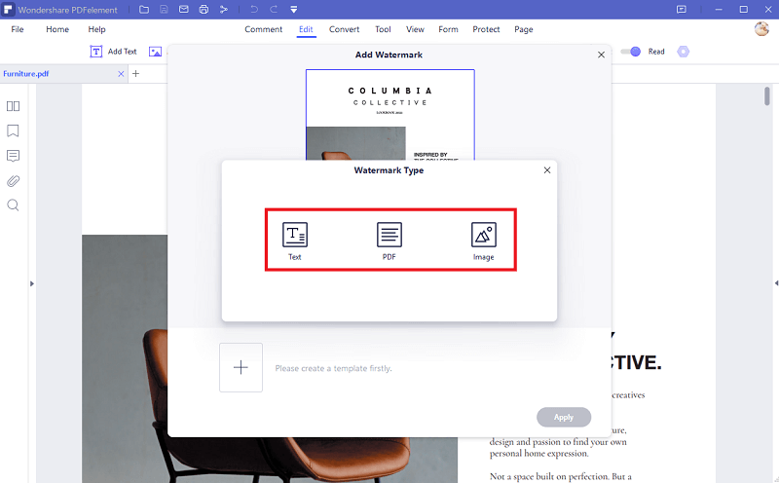Choose the Image watermark type
Screen dimensions: 779x483
(x=483, y=241)
